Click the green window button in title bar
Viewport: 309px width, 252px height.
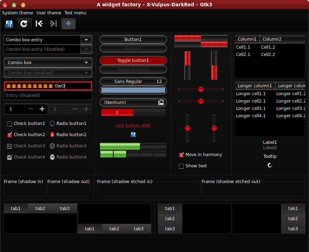14,5
